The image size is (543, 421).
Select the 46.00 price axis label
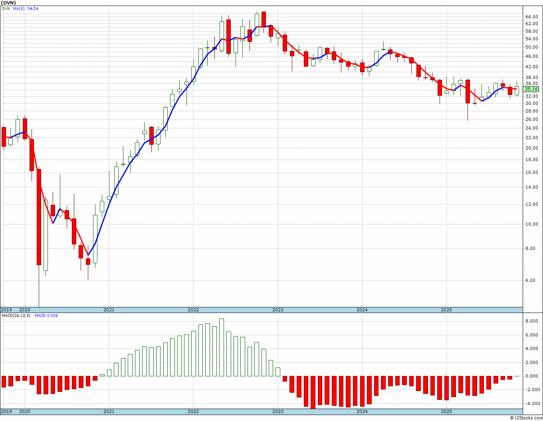tap(531, 56)
